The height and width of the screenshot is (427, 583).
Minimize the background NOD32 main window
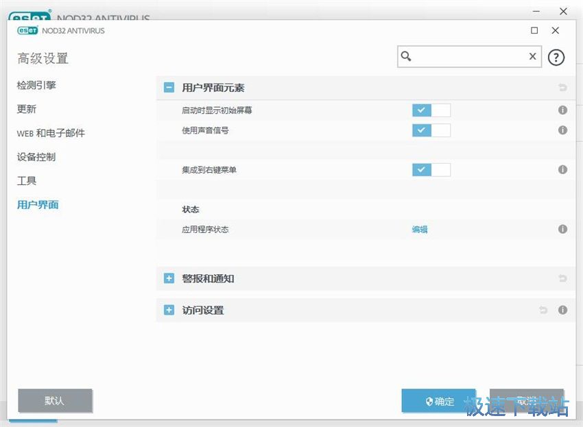coord(536,12)
